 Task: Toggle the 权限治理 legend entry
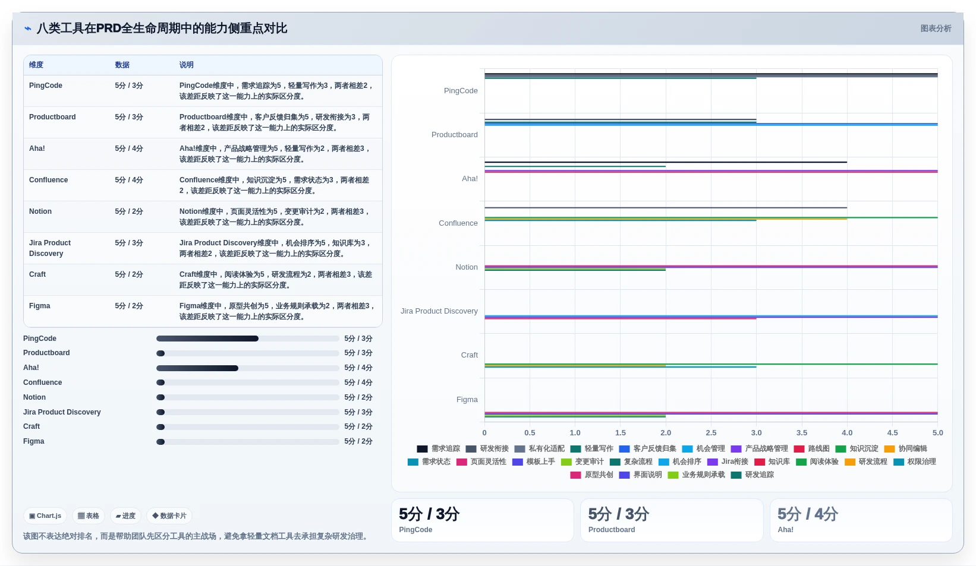[915, 462]
